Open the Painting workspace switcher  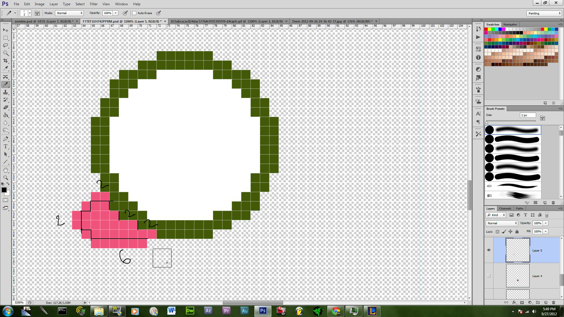tap(544, 13)
